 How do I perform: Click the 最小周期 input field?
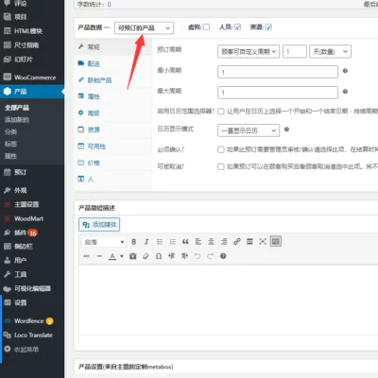[x=278, y=72]
